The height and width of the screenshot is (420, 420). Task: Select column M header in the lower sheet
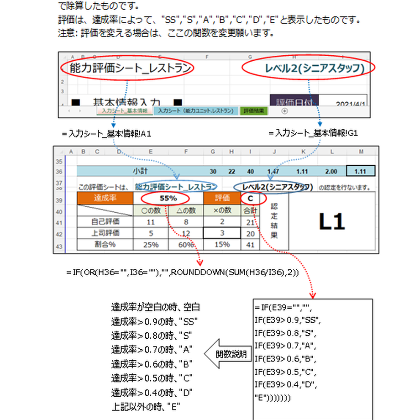(361, 152)
